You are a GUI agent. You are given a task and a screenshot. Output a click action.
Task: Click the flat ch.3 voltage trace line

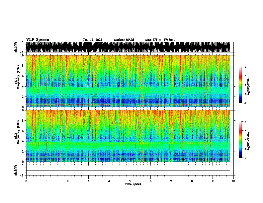[128, 170]
